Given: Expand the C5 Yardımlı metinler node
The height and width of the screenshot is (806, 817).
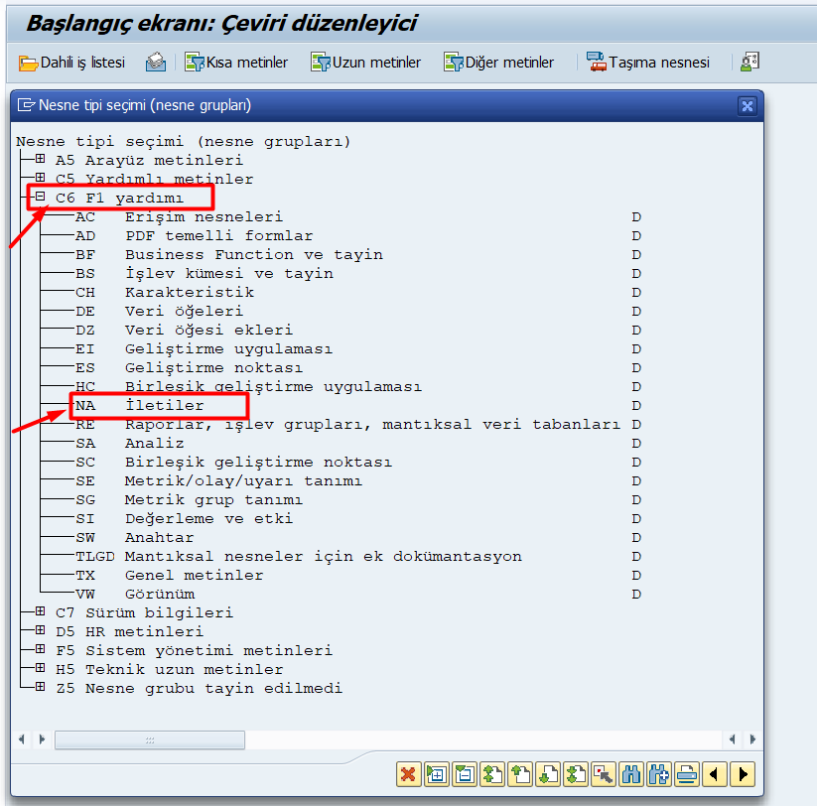Looking at the screenshot, I should pos(40,177).
